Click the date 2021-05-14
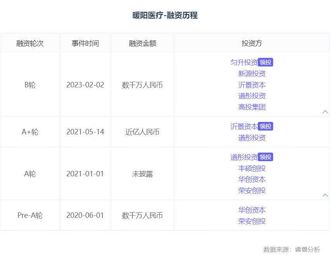 [85, 132]
